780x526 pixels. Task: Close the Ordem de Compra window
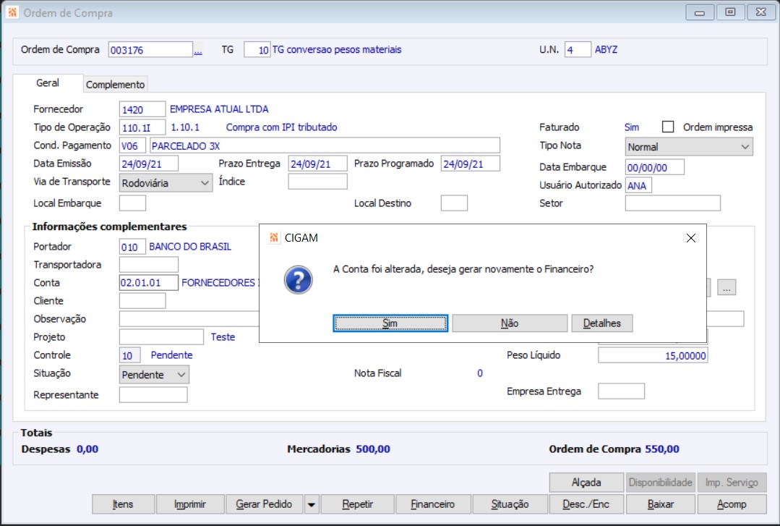761,12
